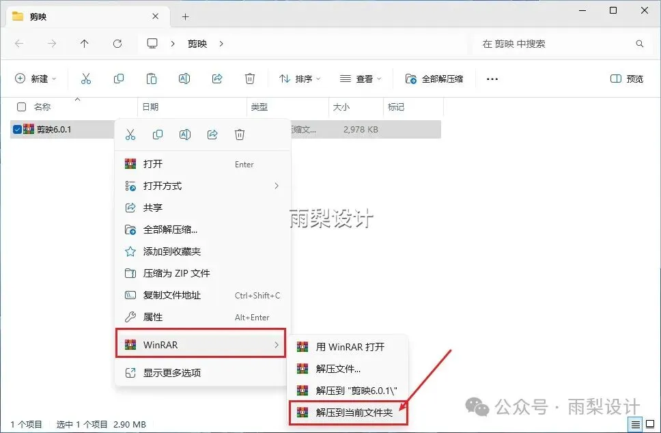Open 属性 from the context menu

pyautogui.click(x=203, y=318)
